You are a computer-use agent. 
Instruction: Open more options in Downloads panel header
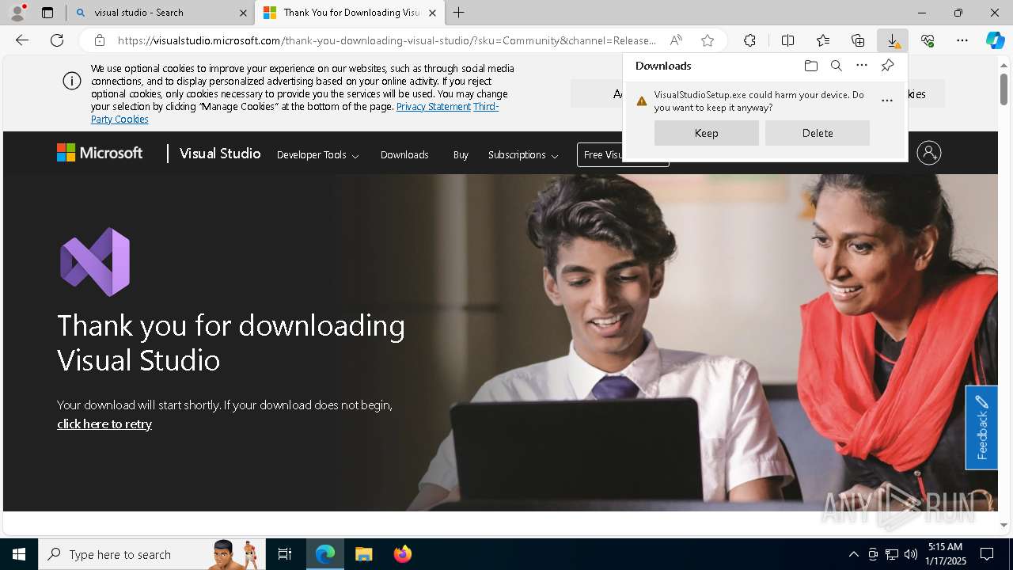(x=862, y=66)
